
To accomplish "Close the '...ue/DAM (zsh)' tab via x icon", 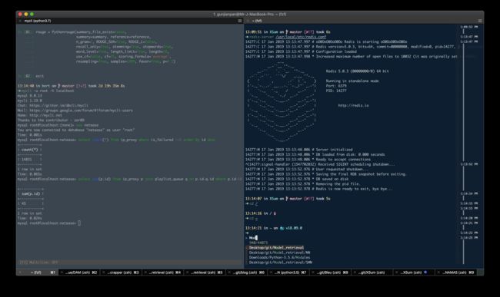I will click(62, 272).
